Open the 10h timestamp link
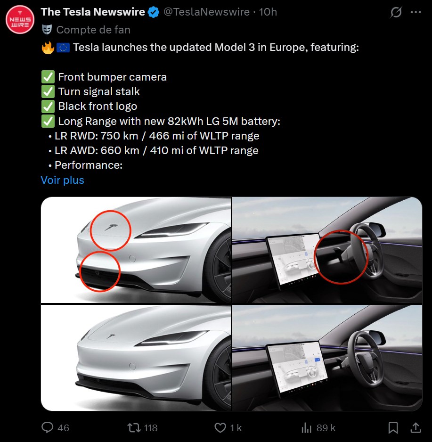Screen dimensions: 432x442 [268, 12]
